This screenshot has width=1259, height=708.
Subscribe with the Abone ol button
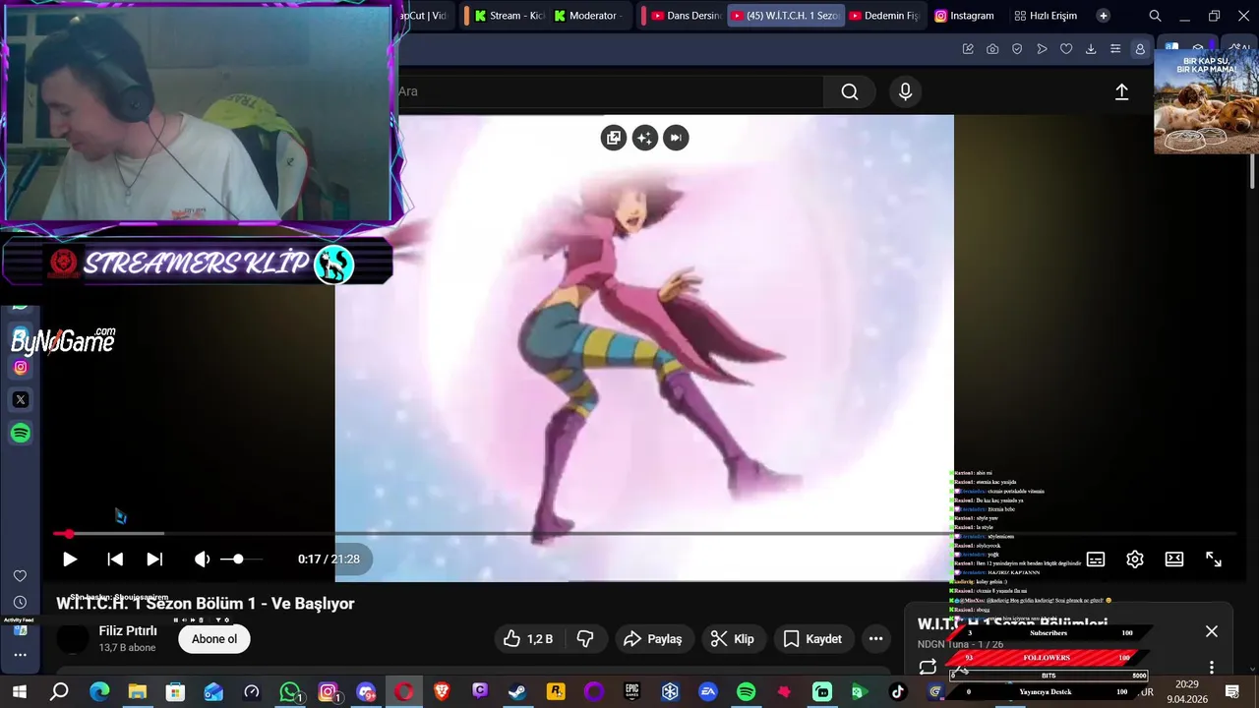point(214,639)
